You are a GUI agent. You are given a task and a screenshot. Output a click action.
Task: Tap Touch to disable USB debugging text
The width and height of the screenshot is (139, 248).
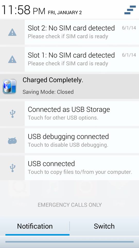point(68,145)
